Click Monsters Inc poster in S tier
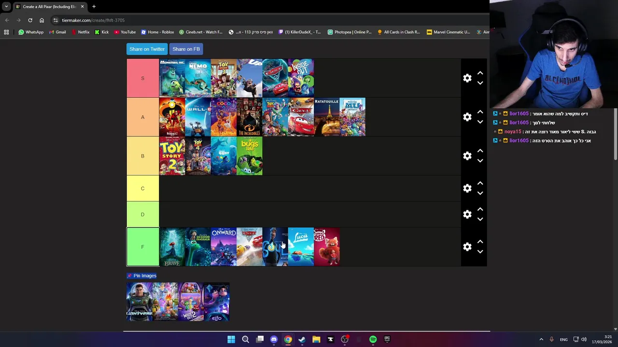The height and width of the screenshot is (347, 618). pos(172,78)
